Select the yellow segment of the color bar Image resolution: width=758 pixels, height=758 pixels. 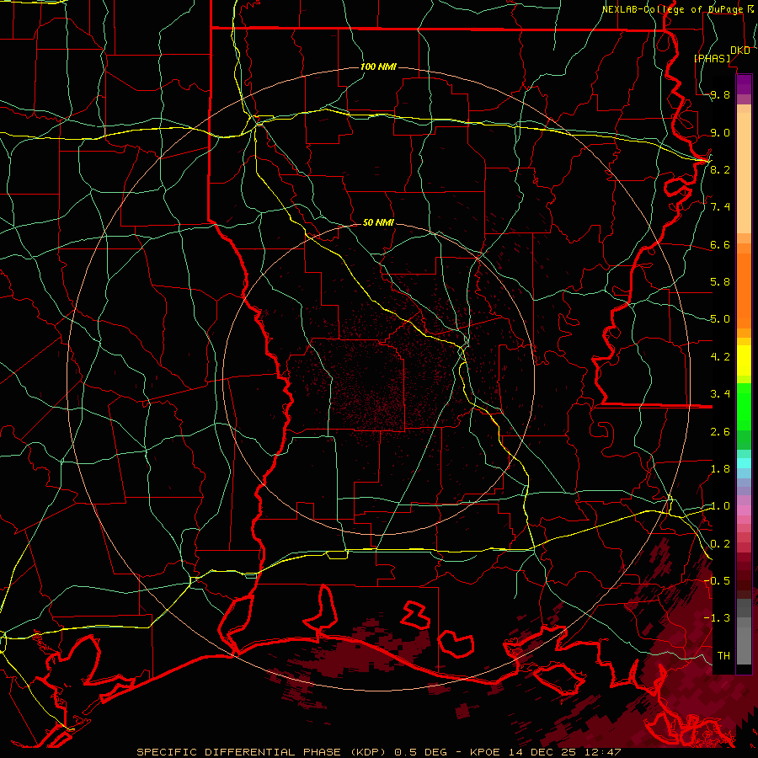744,360
